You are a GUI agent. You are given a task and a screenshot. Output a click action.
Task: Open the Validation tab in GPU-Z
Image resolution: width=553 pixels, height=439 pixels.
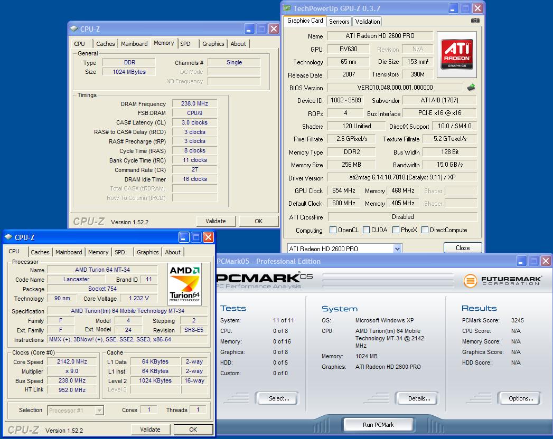[367, 22]
